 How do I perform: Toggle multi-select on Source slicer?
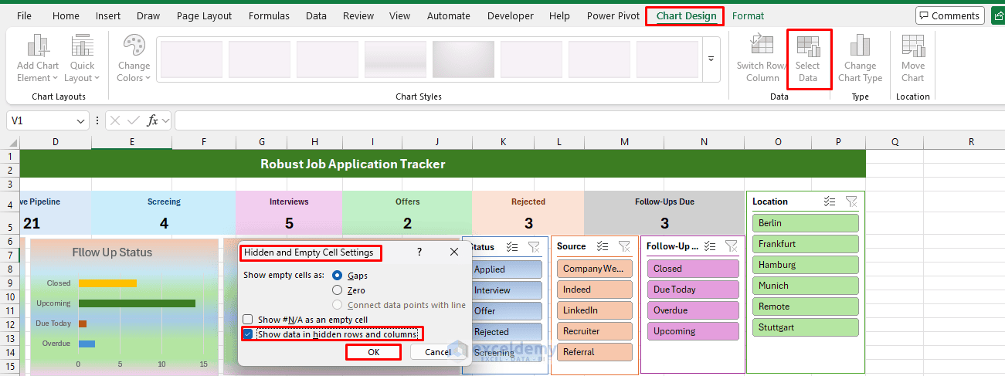(603, 246)
